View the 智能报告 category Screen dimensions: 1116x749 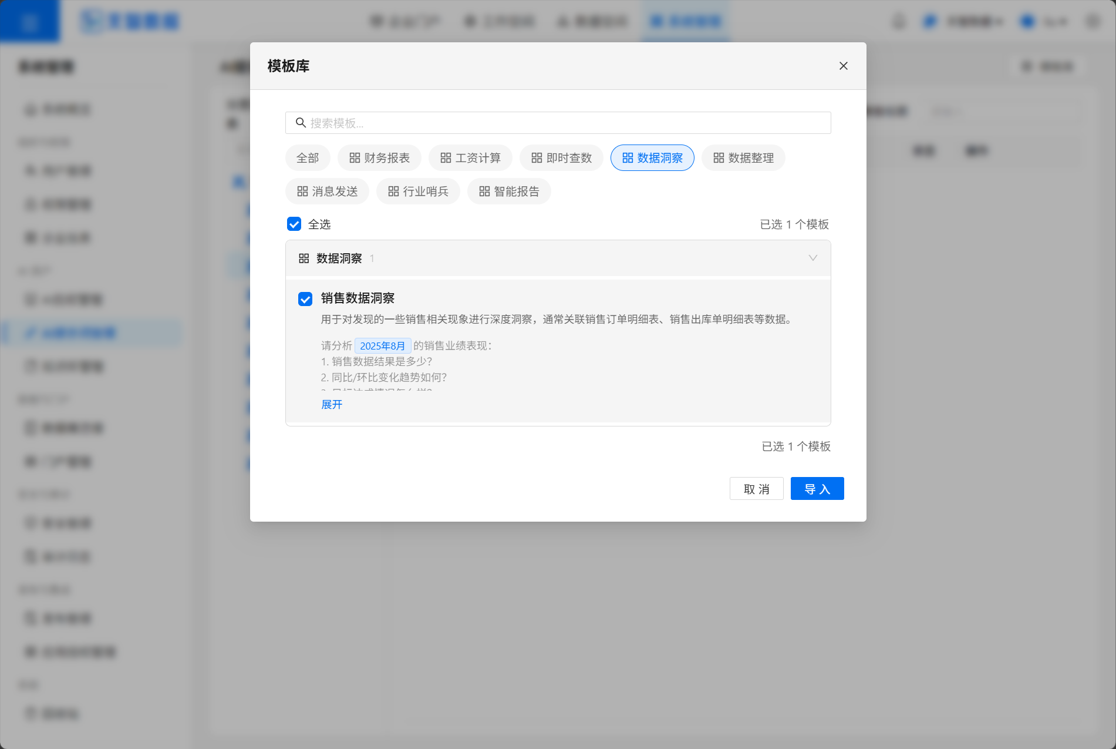(x=509, y=192)
